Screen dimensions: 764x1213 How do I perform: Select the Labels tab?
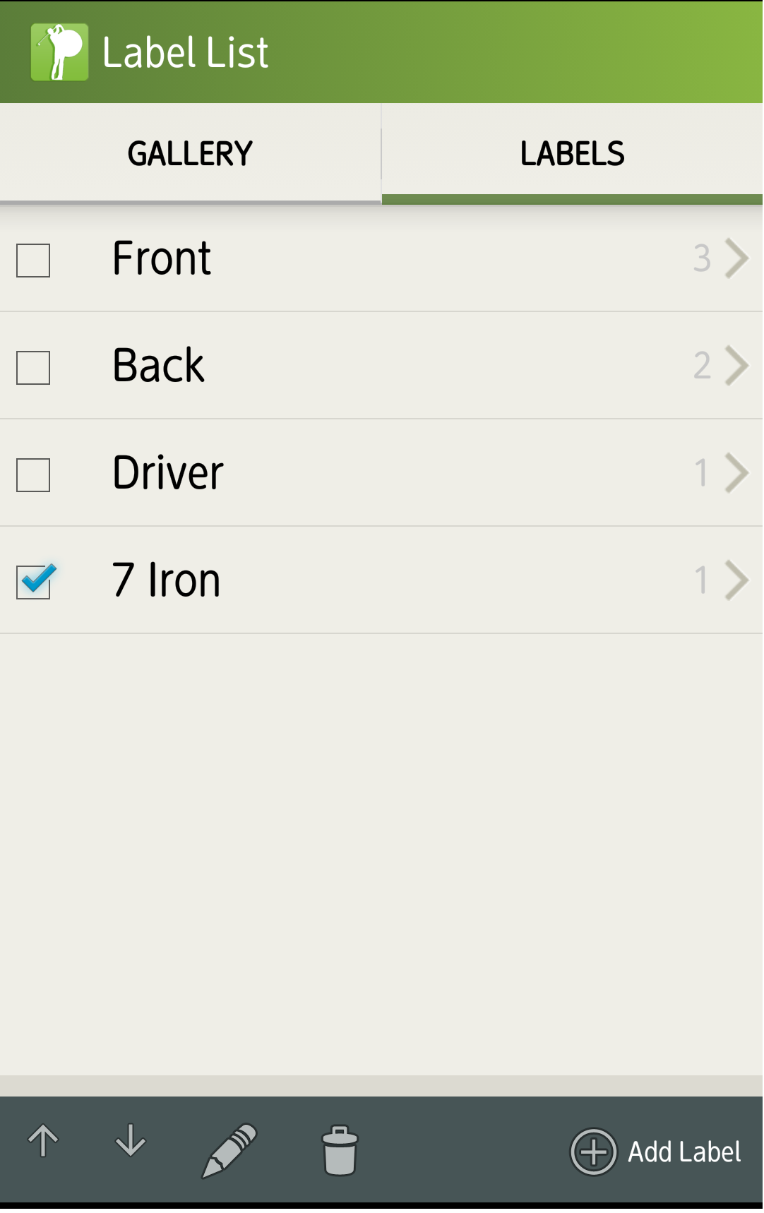(x=573, y=154)
